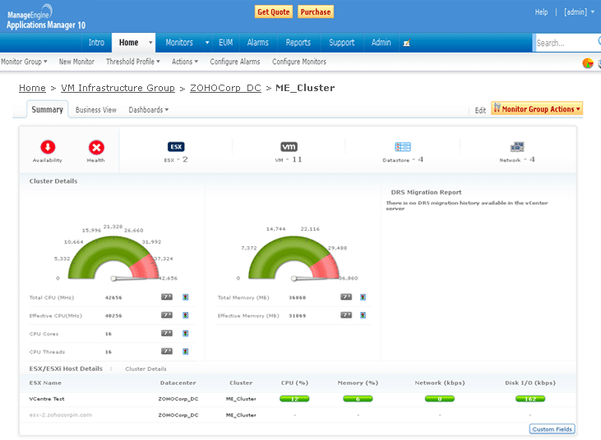Click the Get Quote button
The height and width of the screenshot is (440, 601).
coord(273,11)
